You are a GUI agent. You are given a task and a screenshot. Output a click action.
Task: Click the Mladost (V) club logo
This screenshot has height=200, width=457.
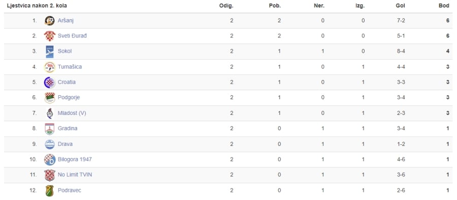50,113
